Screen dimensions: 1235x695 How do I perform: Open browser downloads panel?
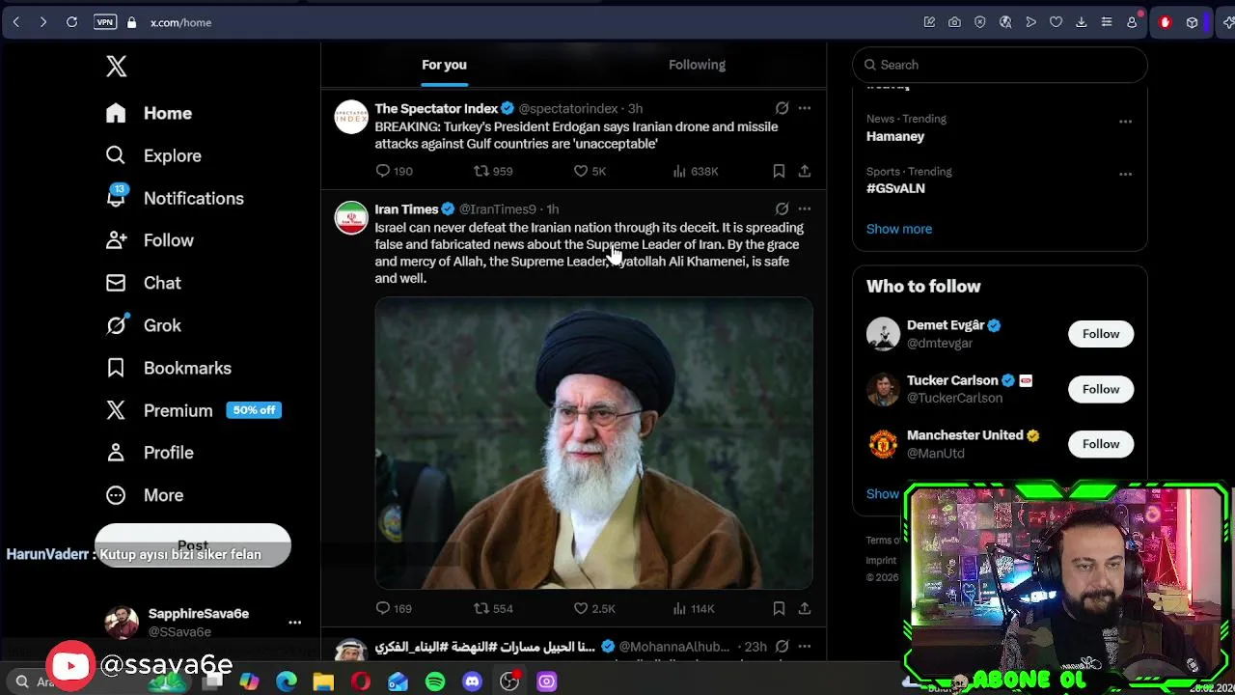(1082, 22)
